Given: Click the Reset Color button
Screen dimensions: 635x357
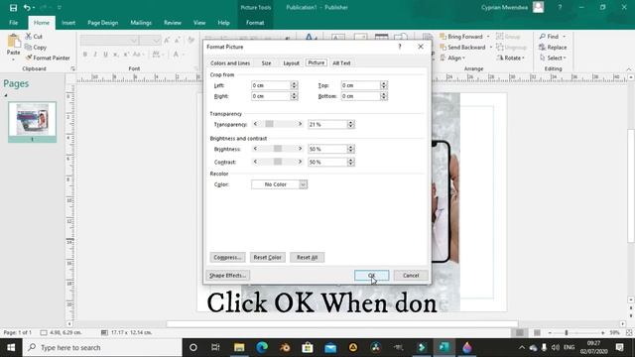Looking at the screenshot, I should (x=267, y=258).
